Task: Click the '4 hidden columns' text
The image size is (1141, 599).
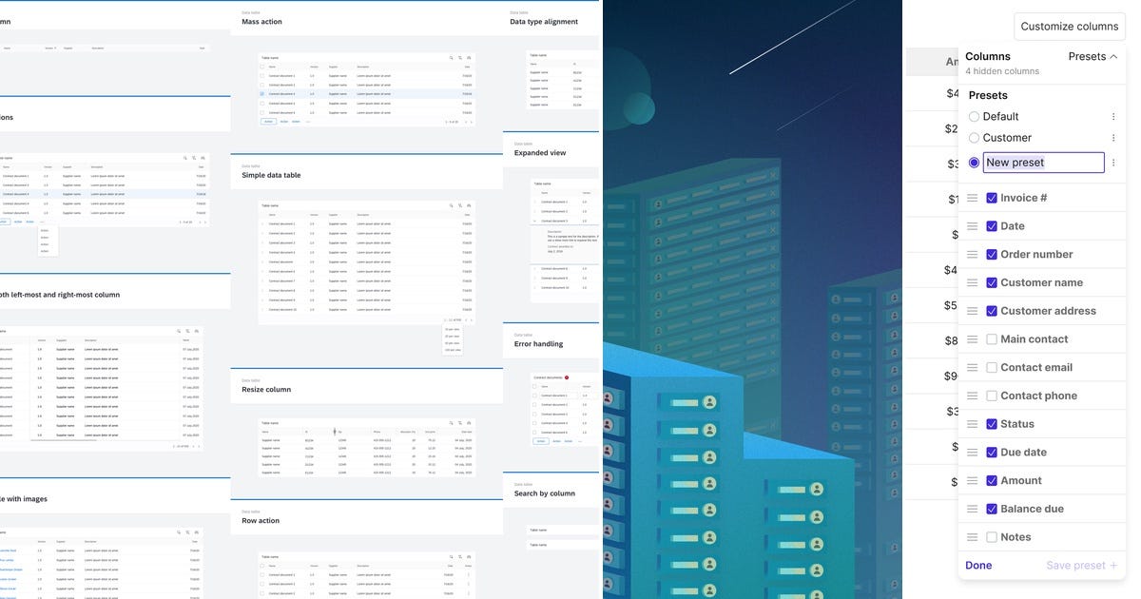Action: (1002, 71)
